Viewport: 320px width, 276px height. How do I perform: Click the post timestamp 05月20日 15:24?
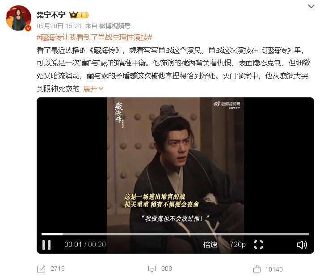(59, 26)
